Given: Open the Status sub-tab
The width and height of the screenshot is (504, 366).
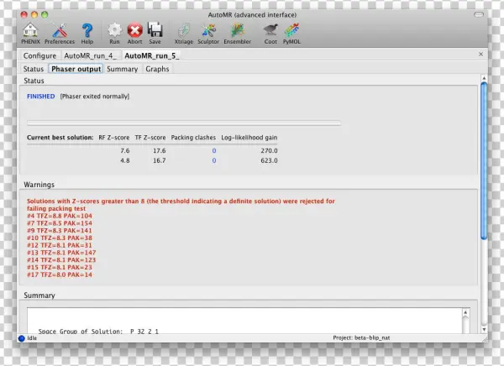Looking at the screenshot, I should (34, 69).
